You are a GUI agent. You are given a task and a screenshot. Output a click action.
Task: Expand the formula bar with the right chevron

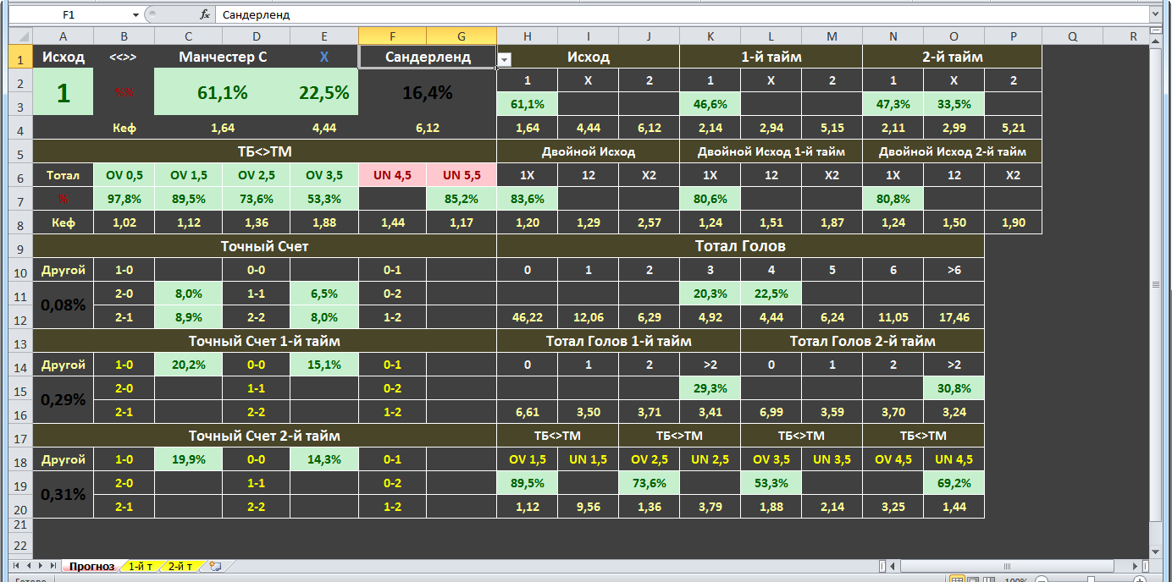click(1156, 15)
